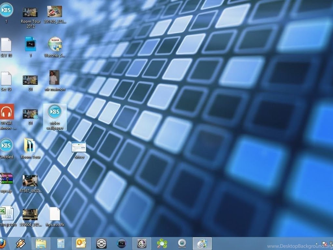Viewport: 333px width, 250px height.
Task: Open the crosshair target taskbar app
Action: coord(142,243)
